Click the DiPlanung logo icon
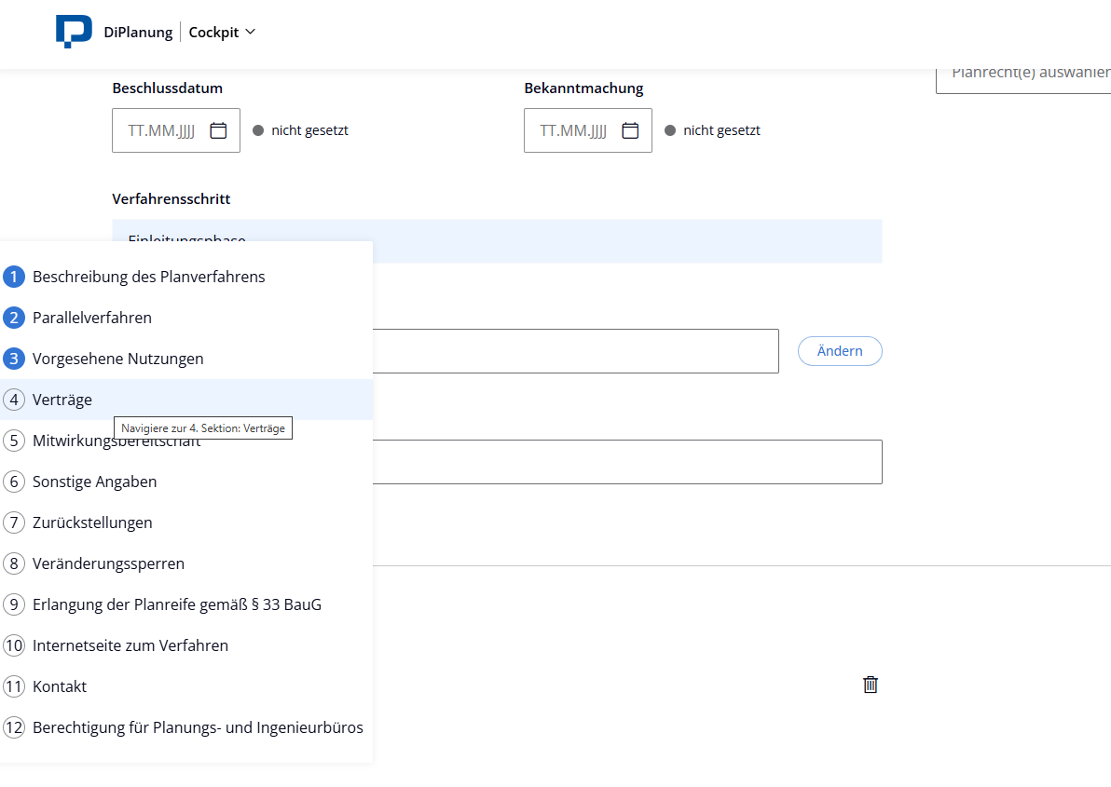 74,32
